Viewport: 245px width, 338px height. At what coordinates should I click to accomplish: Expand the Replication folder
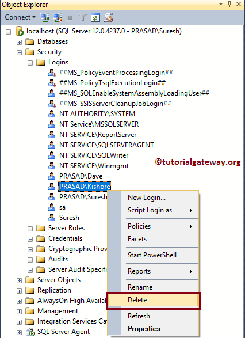coord(19,291)
